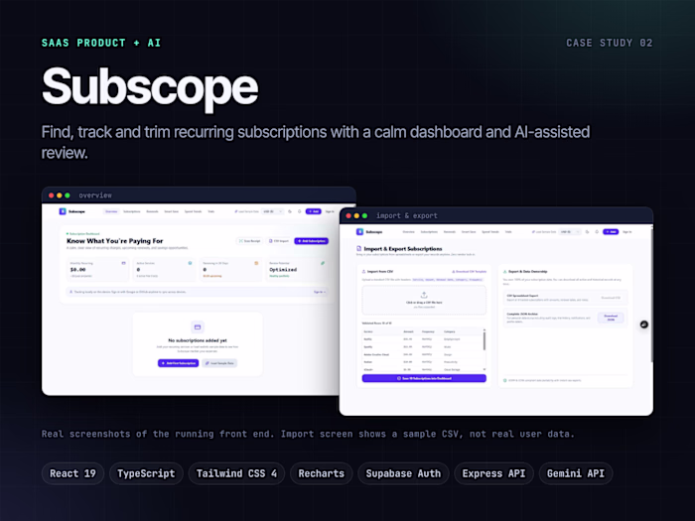Select Spend Trends tab in import & export navbar
Image resolution: width=695 pixels, height=521 pixels.
click(x=490, y=231)
